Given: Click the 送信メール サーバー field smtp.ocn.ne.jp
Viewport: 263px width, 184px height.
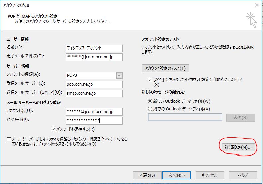Looking at the screenshot, I should click(x=94, y=94).
